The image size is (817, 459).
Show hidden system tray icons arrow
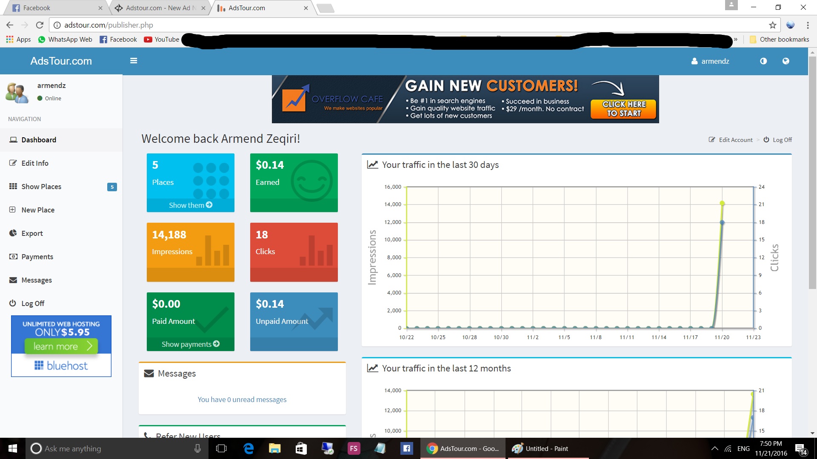click(x=715, y=448)
